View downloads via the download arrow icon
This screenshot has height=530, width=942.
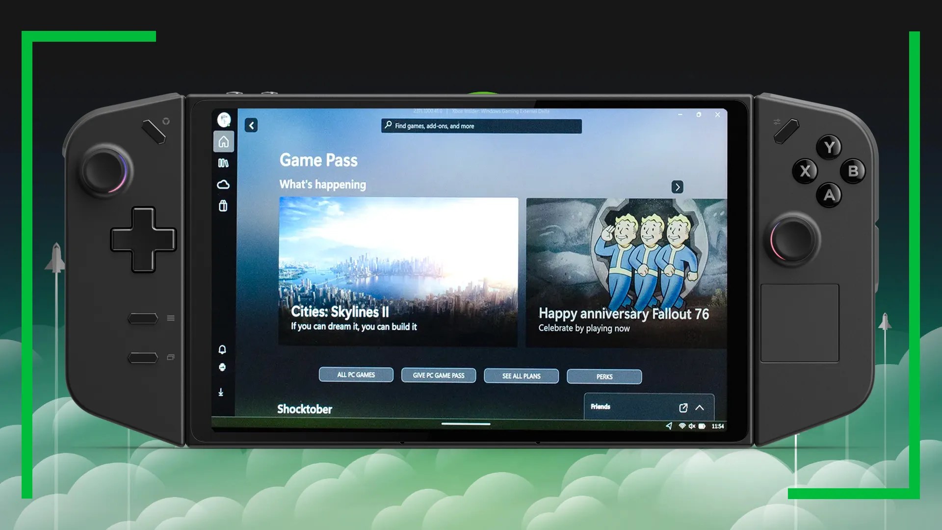pos(222,392)
